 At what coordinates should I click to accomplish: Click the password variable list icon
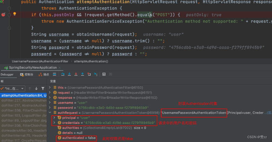[x=55, y=107]
